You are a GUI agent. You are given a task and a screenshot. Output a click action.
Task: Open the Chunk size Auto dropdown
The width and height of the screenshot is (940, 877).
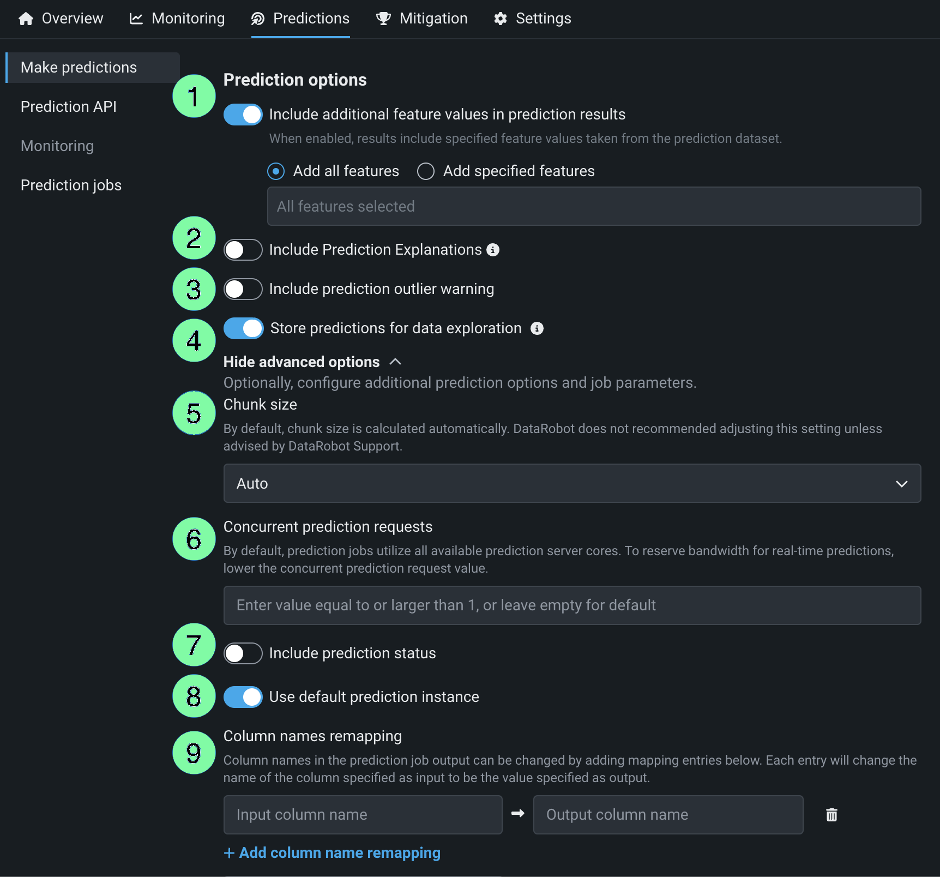(572, 483)
